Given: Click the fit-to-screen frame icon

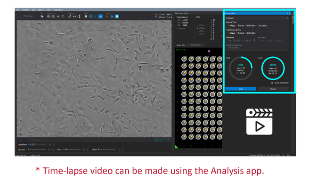Looking at the screenshot, I should [x=63, y=16].
